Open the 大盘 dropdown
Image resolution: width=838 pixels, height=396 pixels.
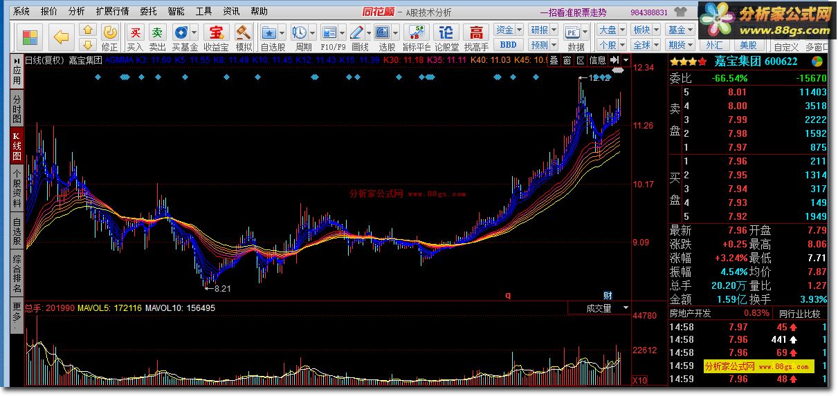point(611,30)
